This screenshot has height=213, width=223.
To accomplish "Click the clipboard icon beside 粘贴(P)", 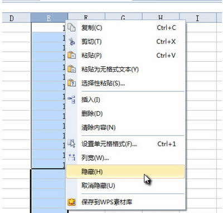I will point(71,55).
